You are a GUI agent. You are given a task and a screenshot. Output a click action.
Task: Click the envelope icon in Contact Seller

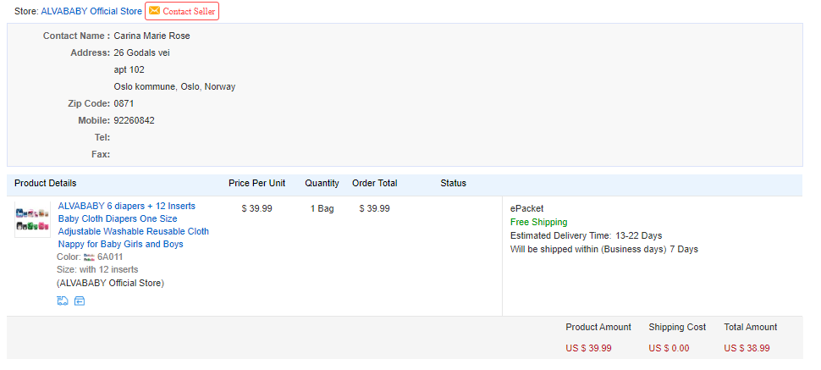pyautogui.click(x=154, y=10)
